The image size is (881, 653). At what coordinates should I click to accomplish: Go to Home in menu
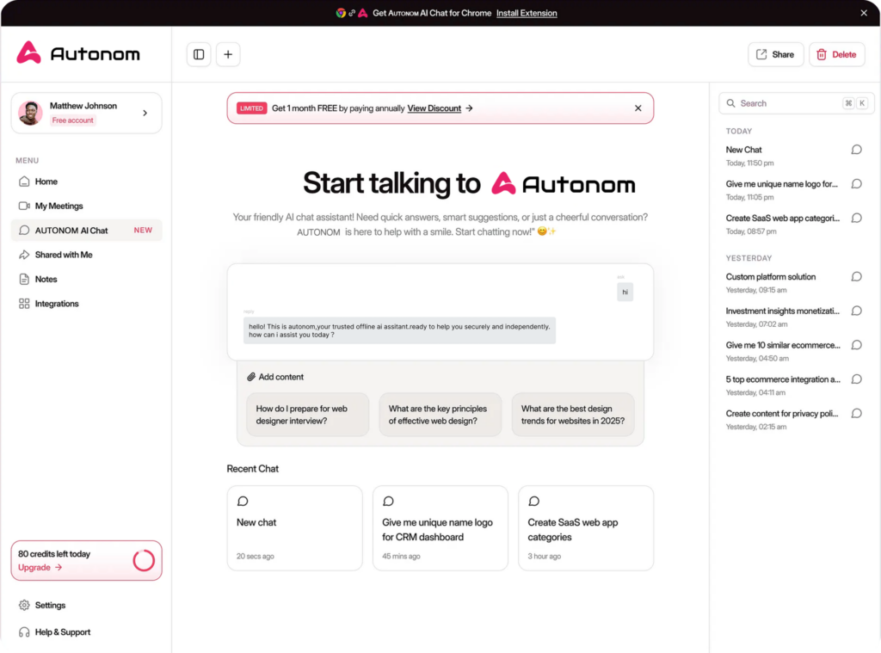point(87,182)
